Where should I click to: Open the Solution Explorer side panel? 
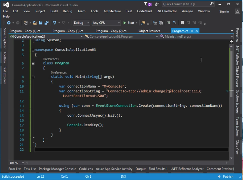pos(237,102)
